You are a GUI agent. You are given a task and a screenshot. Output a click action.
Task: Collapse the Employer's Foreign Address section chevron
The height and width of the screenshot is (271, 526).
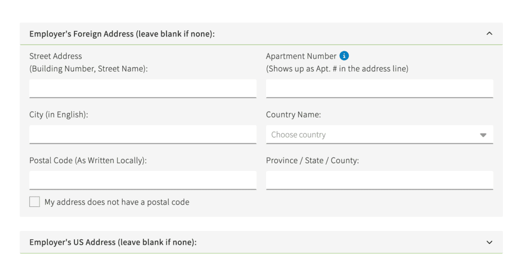click(x=489, y=34)
